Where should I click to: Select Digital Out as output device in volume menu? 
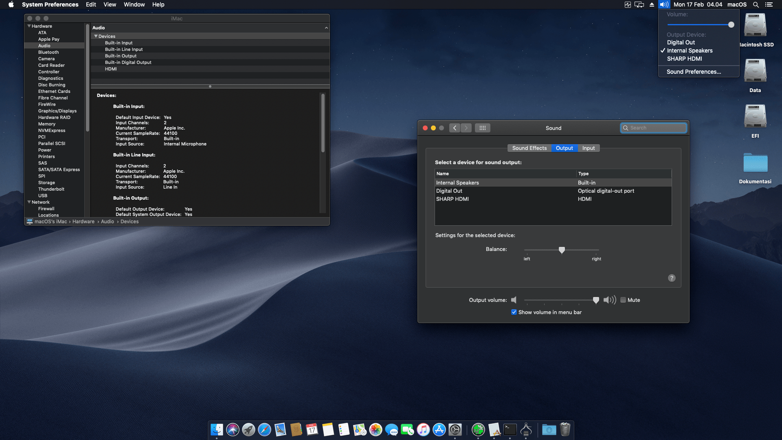pos(681,42)
